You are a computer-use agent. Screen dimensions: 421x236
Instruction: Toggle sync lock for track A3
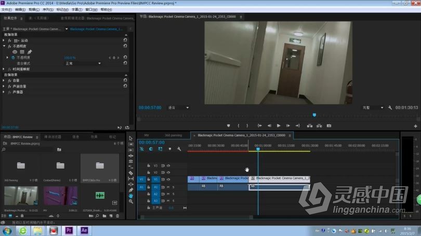tap(163, 201)
